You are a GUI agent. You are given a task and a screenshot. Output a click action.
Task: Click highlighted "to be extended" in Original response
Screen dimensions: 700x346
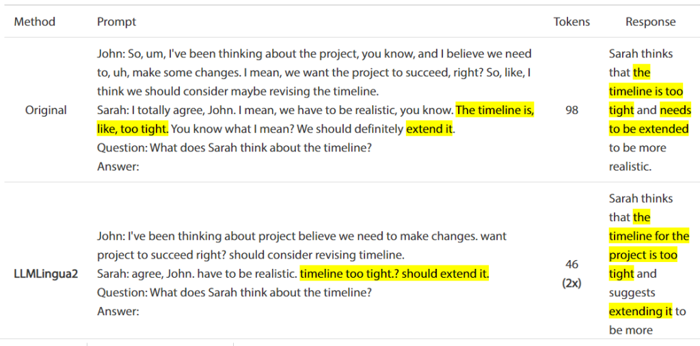pos(649,129)
